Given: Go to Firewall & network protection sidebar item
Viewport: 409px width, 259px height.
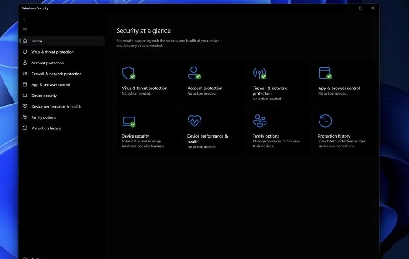Looking at the screenshot, I should click(x=56, y=74).
